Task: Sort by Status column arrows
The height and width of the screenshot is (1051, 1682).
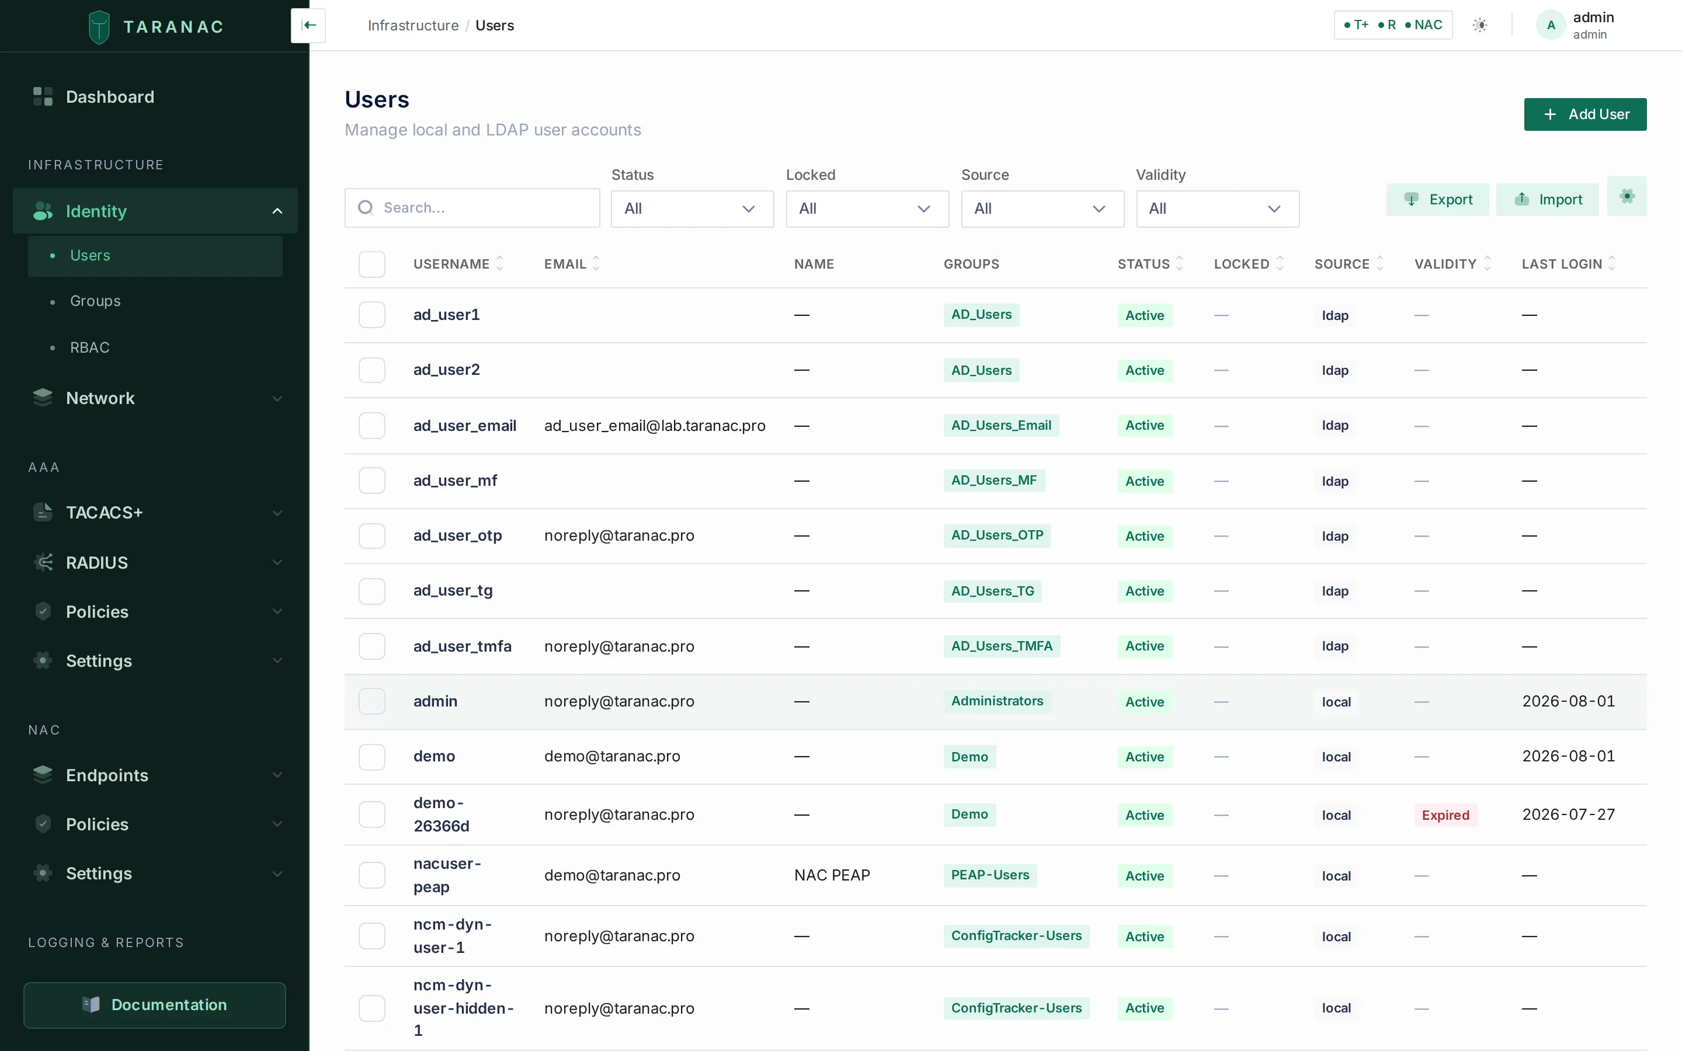Action: coord(1180,263)
